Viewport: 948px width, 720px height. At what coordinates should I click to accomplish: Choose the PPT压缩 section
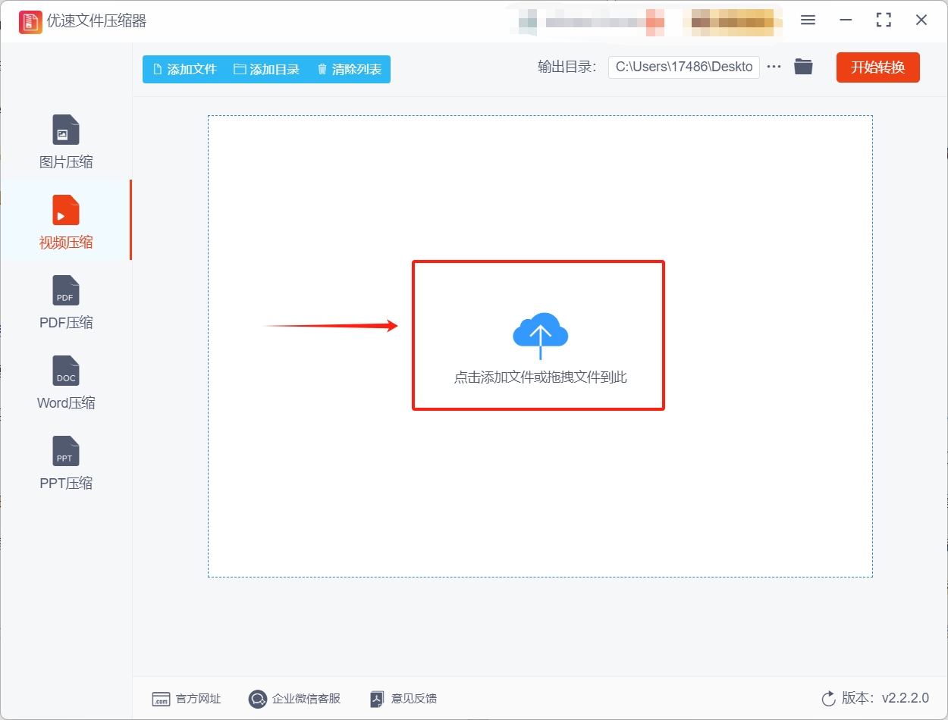66,463
